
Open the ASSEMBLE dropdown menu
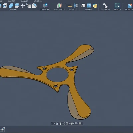(x=105, y=10)
